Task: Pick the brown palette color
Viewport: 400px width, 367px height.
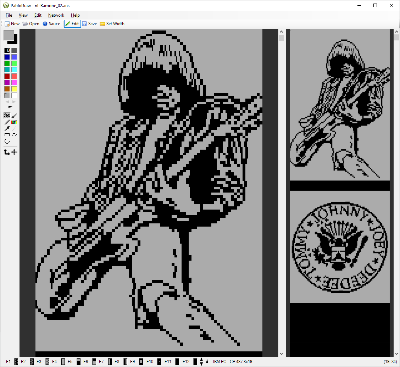Action: pos(7,89)
